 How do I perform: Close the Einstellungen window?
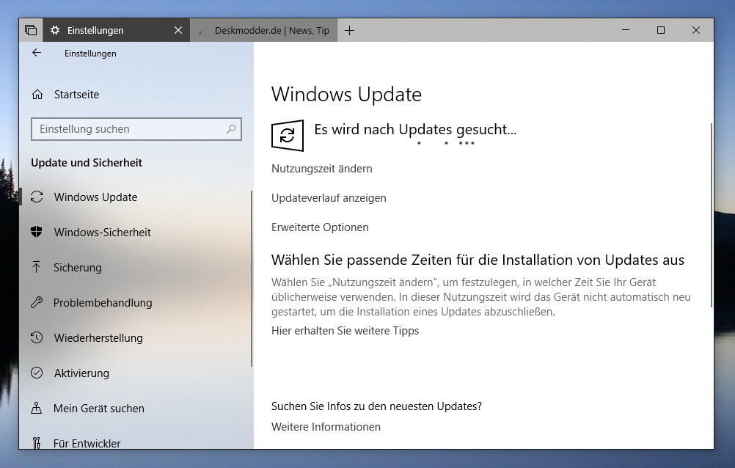[696, 30]
